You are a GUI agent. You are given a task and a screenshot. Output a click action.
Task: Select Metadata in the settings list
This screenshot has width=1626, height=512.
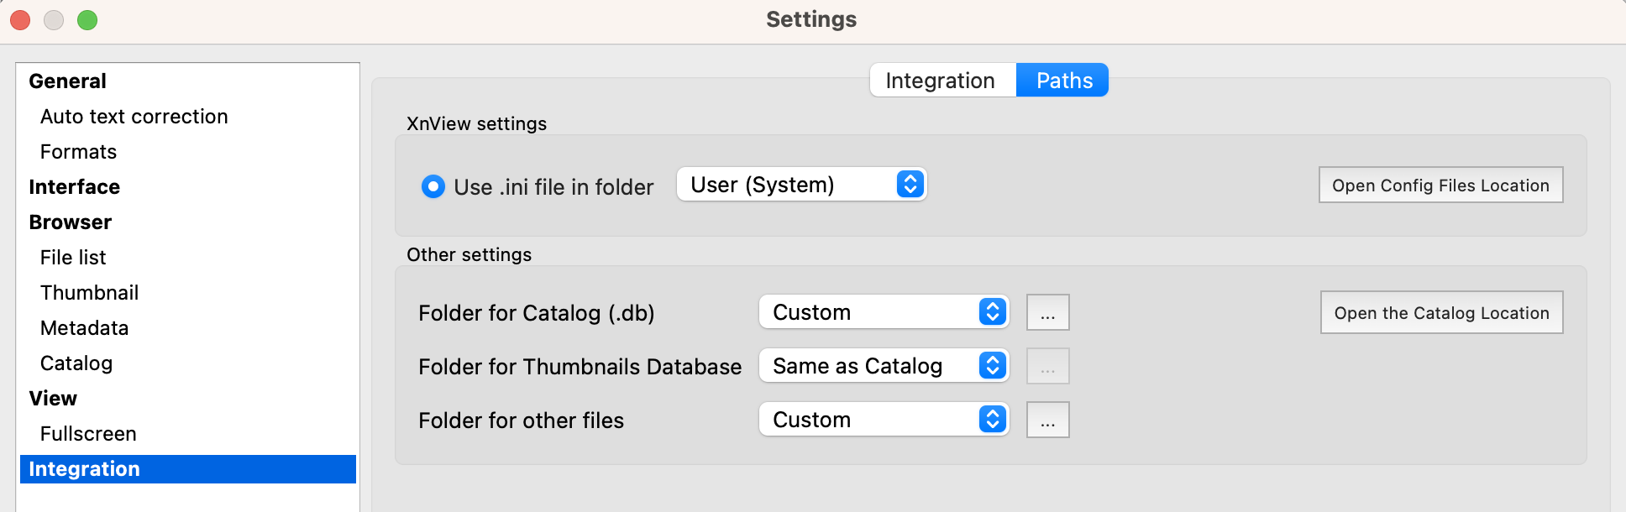tap(85, 328)
